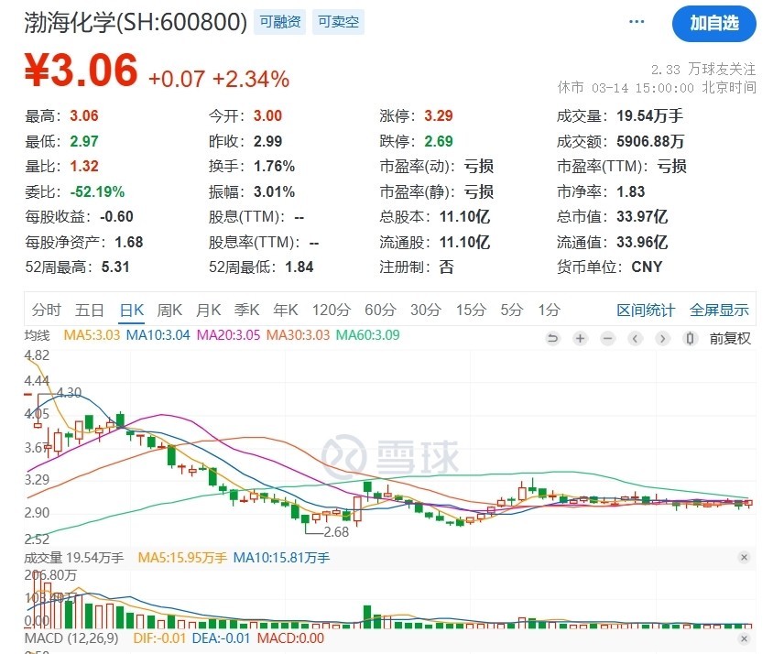Click the MA5:3.03 moving average label
The image size is (773, 654).
[93, 335]
